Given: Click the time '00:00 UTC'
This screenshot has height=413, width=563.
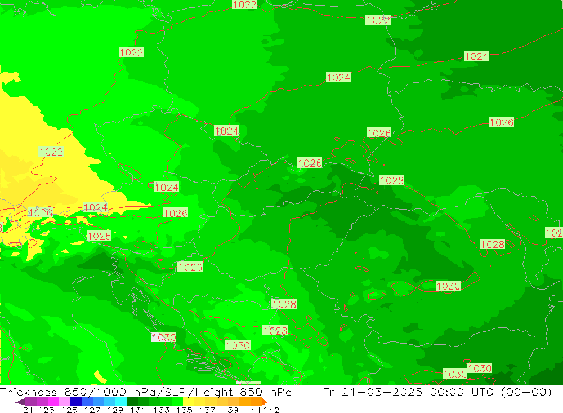Looking at the screenshot, I should (461, 392).
